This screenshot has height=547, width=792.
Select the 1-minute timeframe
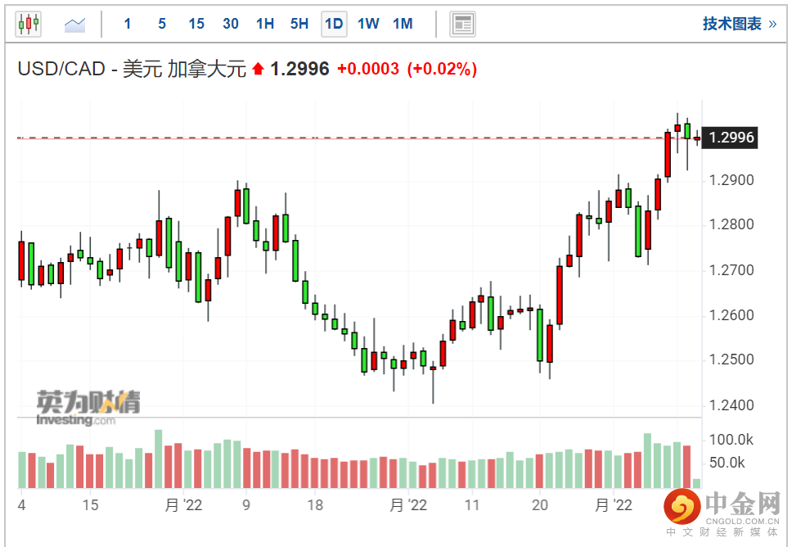coord(128,24)
